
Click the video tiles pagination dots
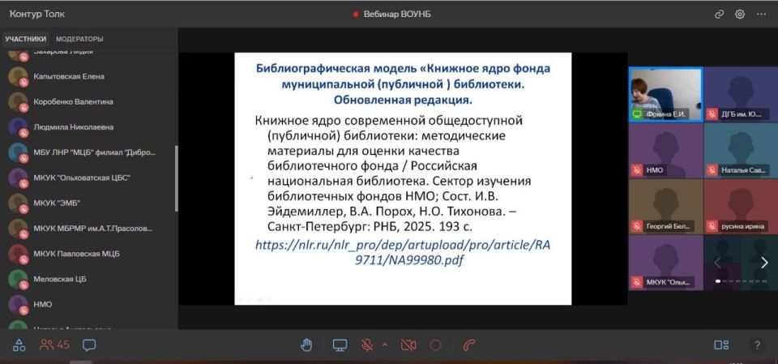(x=741, y=281)
